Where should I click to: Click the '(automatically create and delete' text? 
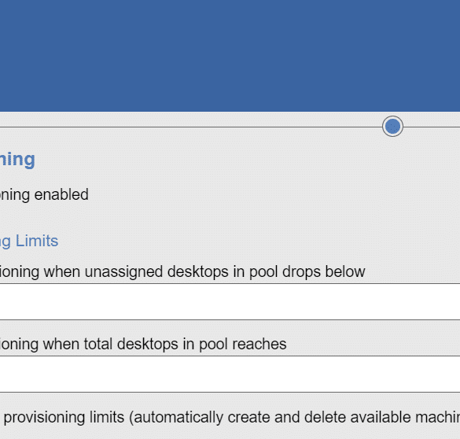point(214,417)
